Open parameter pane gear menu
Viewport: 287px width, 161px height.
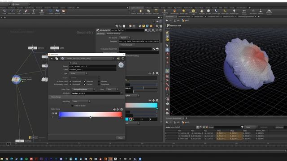146,30
